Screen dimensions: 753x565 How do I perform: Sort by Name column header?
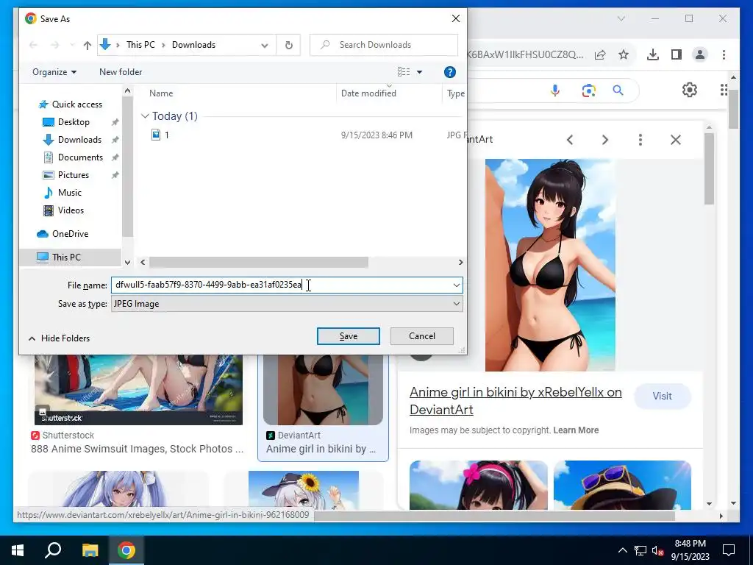pos(161,93)
